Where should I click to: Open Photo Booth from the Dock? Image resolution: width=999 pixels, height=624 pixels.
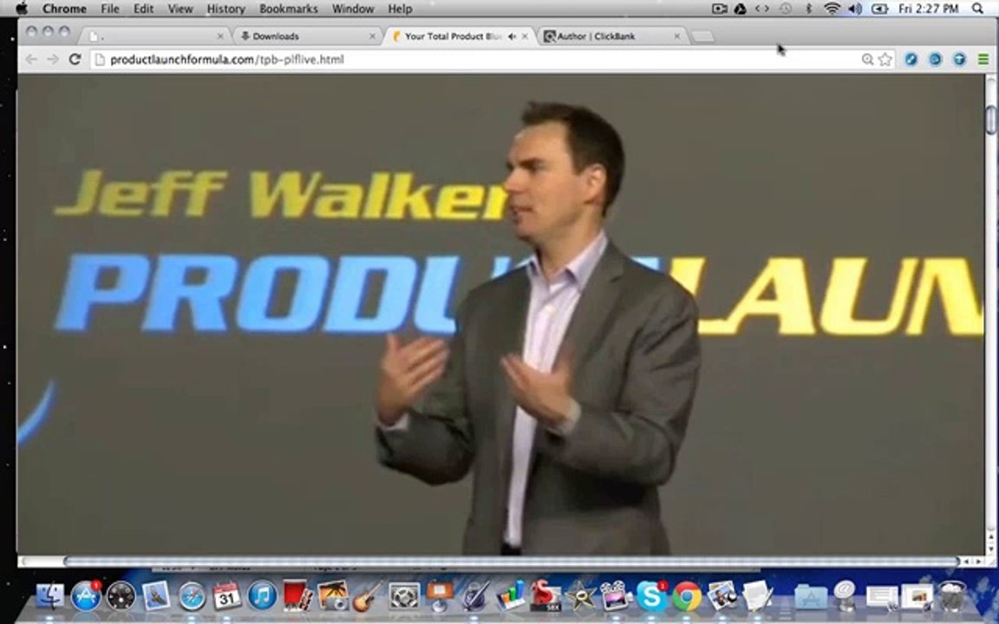[x=297, y=596]
